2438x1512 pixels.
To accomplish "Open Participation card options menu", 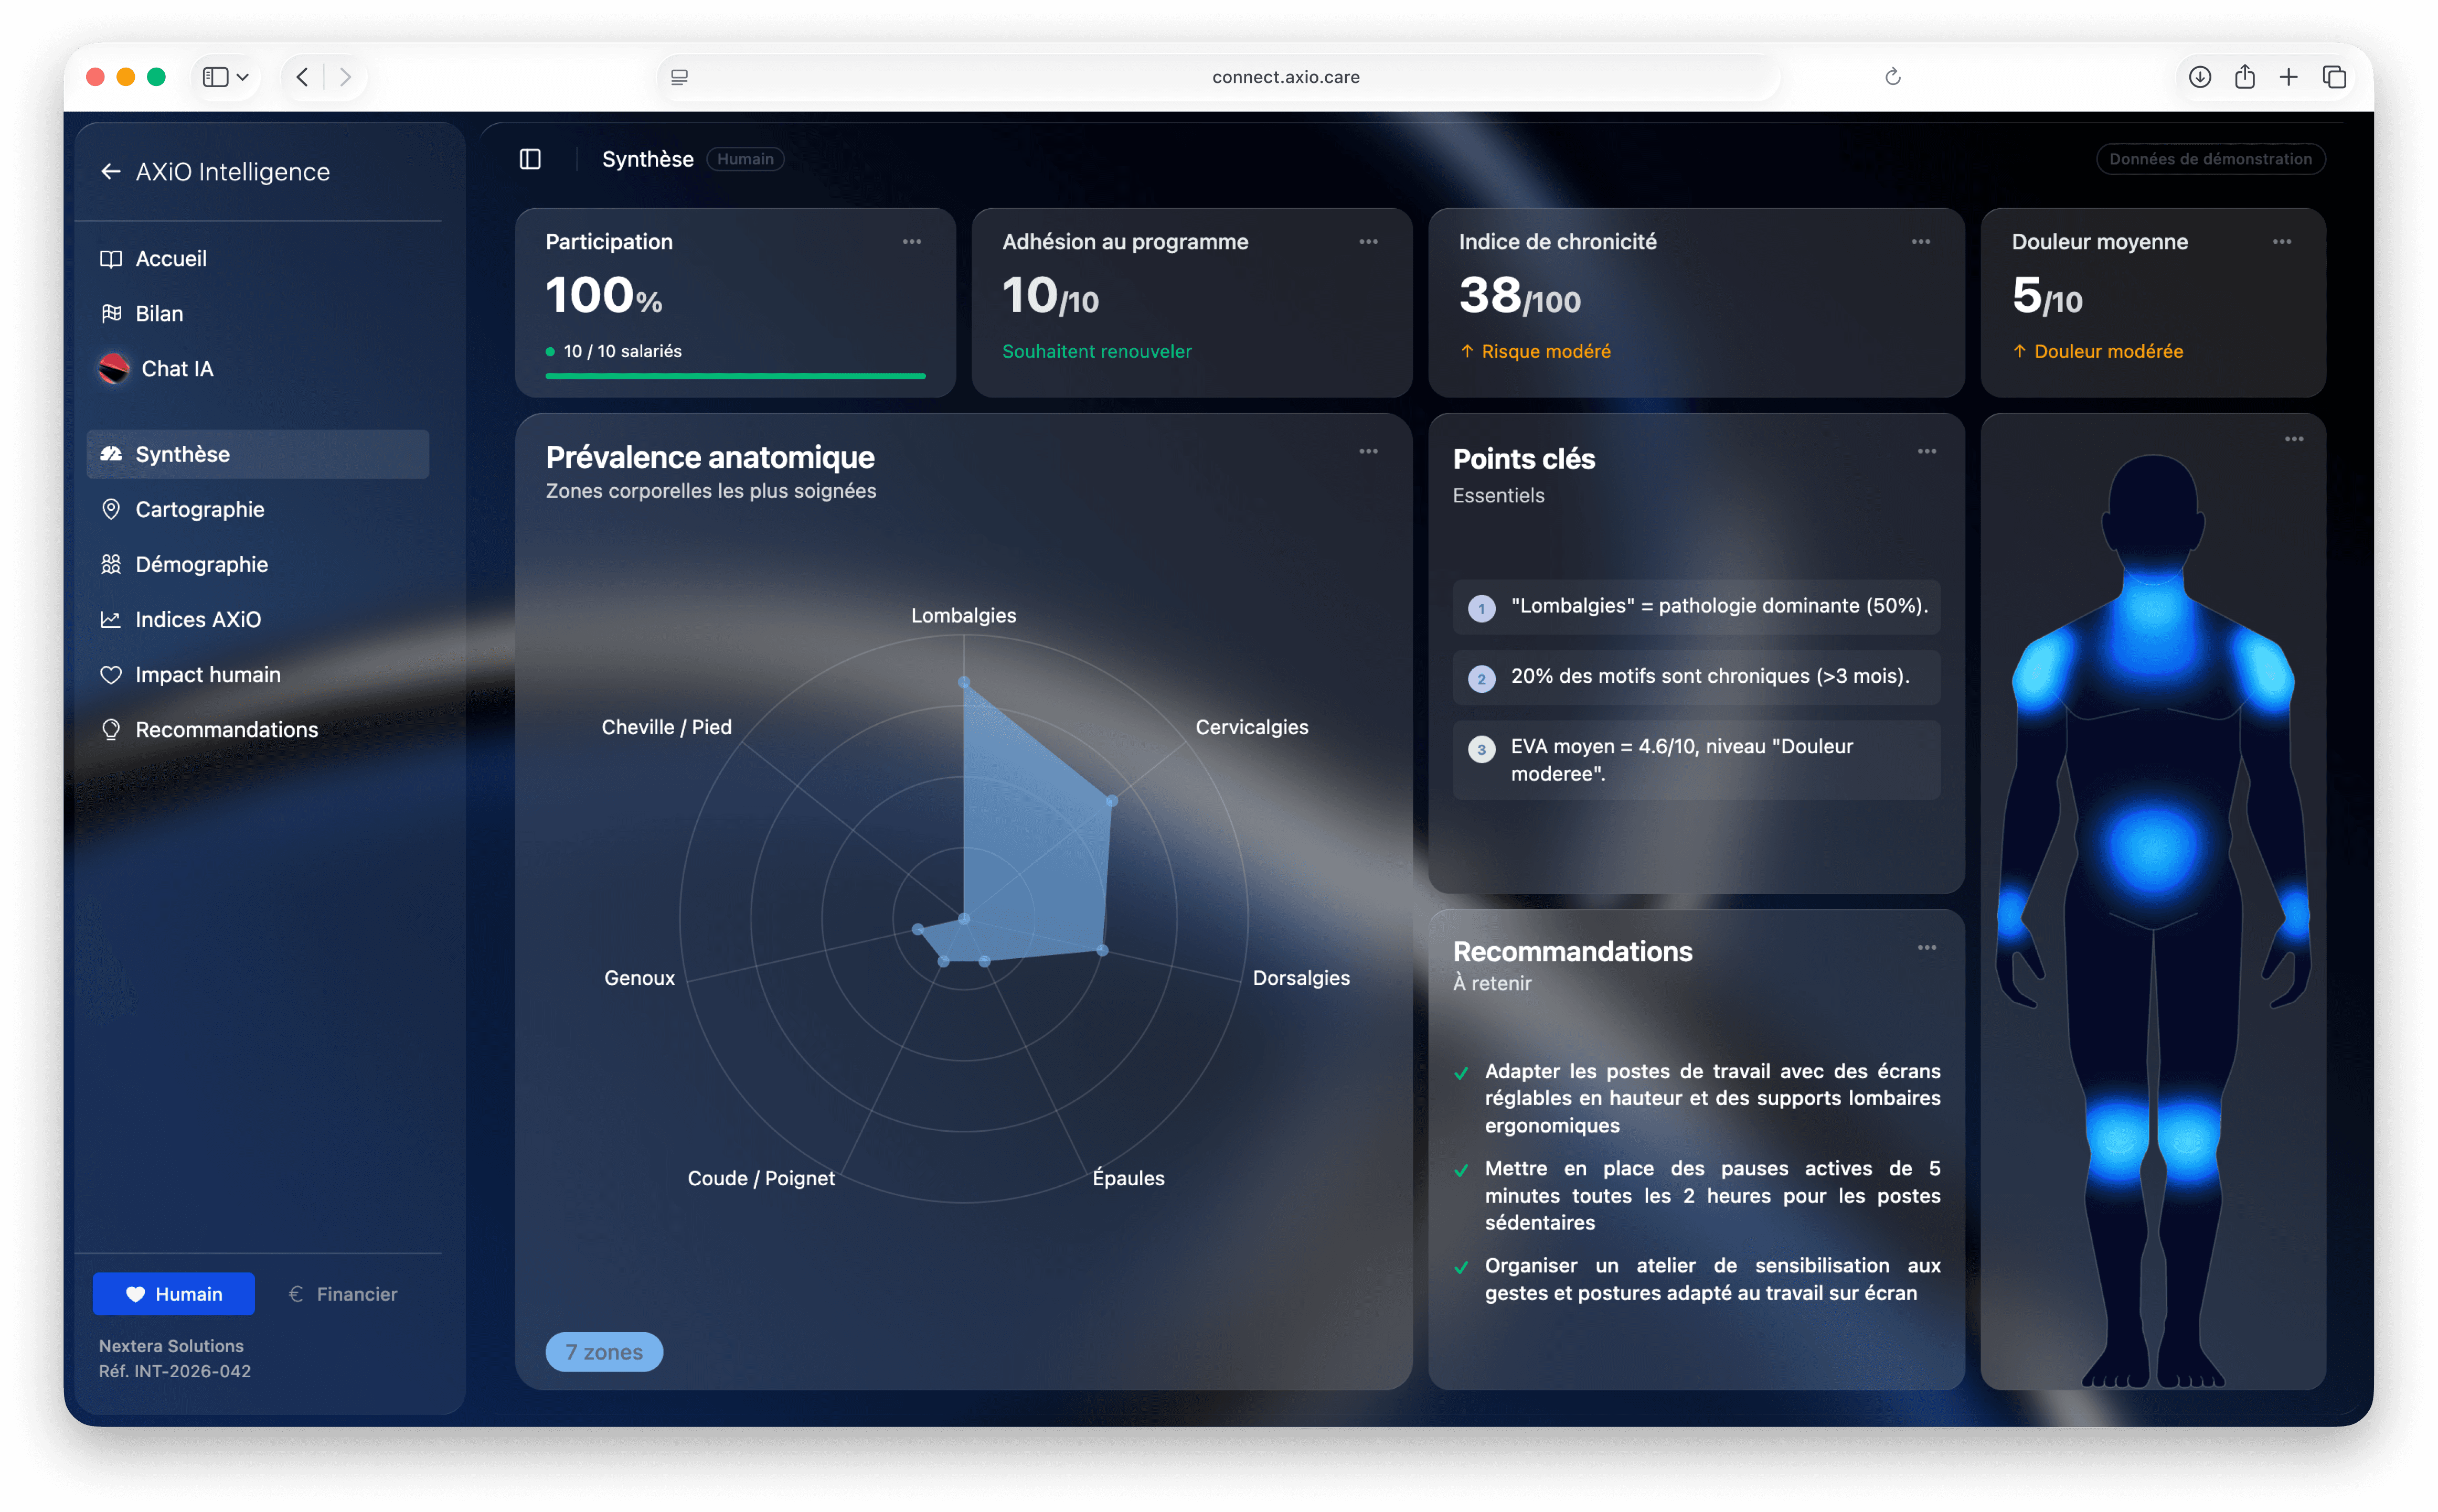I will coord(911,242).
